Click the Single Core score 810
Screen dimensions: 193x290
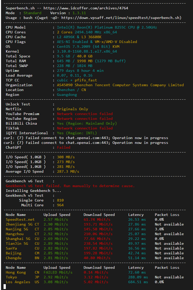60,200
